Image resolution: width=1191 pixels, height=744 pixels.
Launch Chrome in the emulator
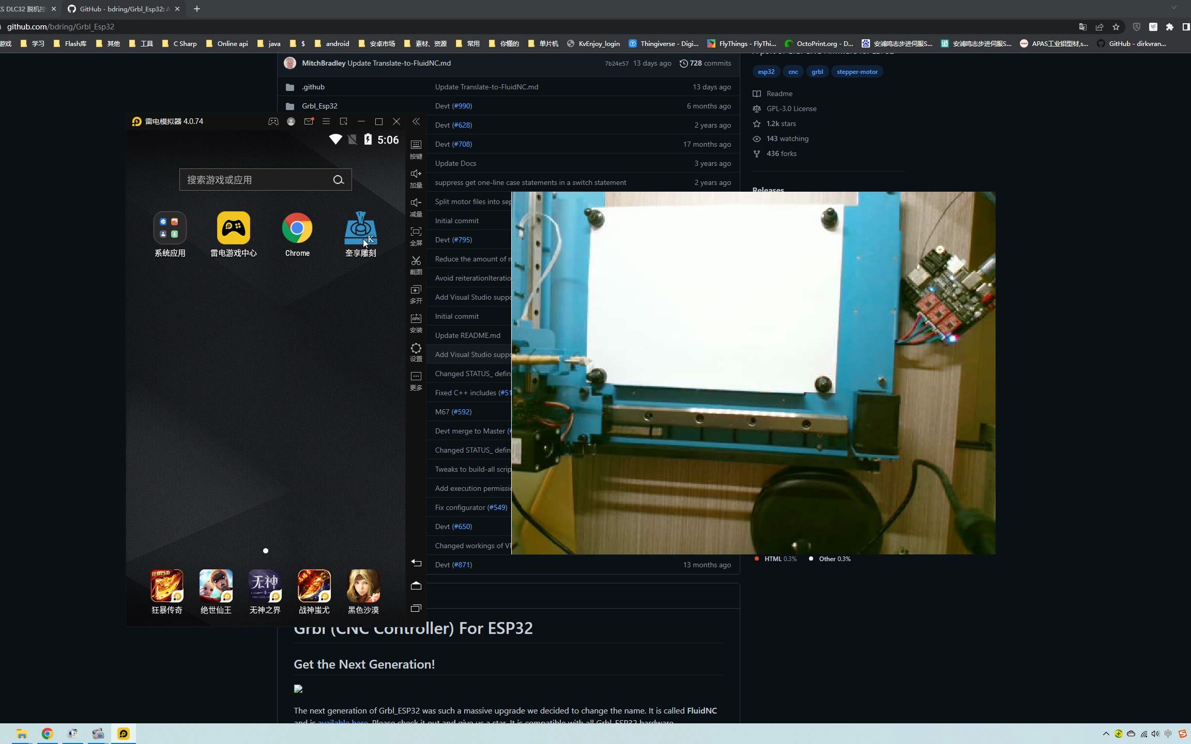pos(297,229)
